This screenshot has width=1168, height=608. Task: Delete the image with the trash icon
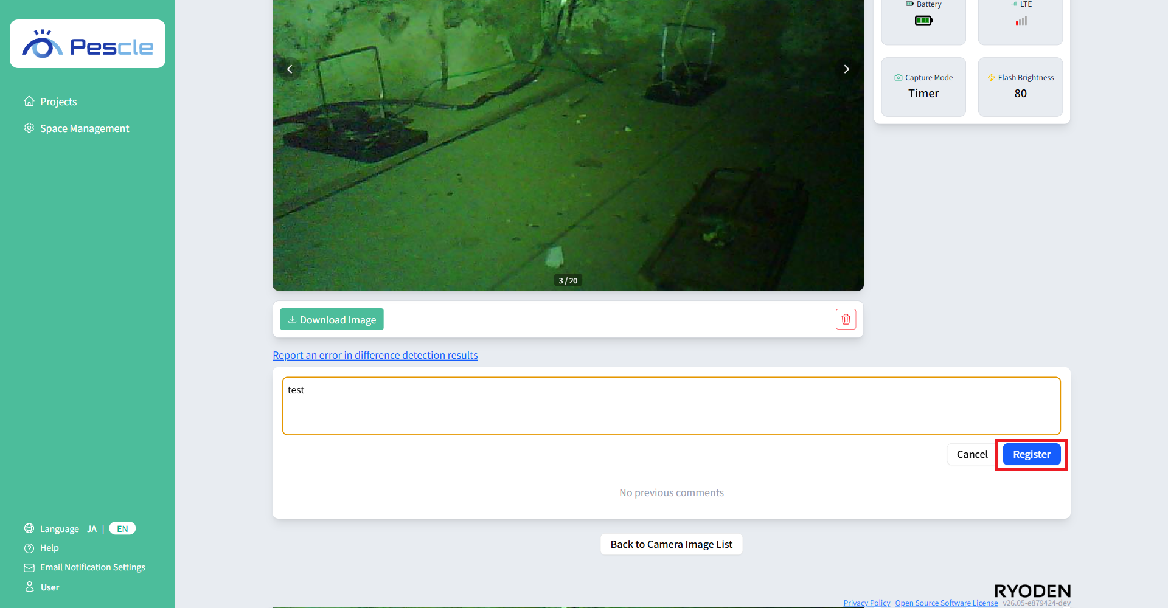tap(846, 319)
